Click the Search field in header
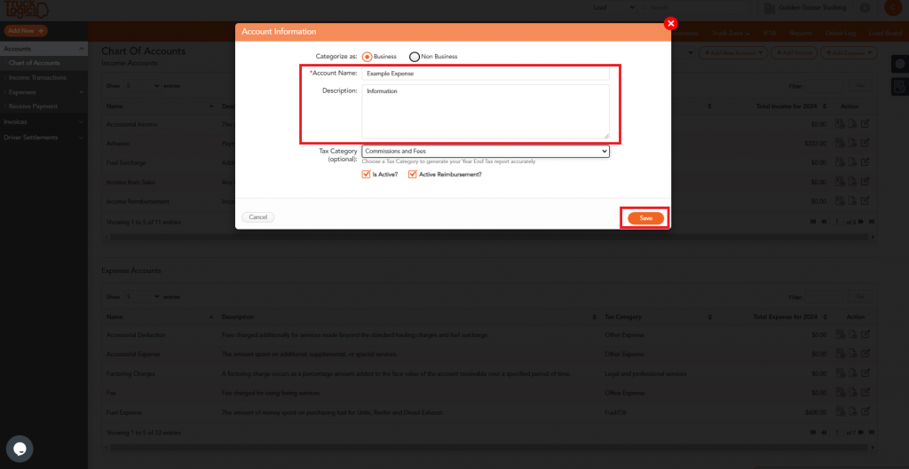909x469 pixels. pyautogui.click(x=696, y=7)
